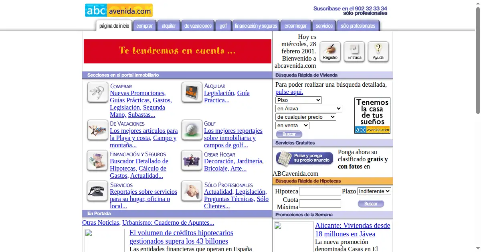Open the 'Otras Noticias' link

[x=101, y=223]
